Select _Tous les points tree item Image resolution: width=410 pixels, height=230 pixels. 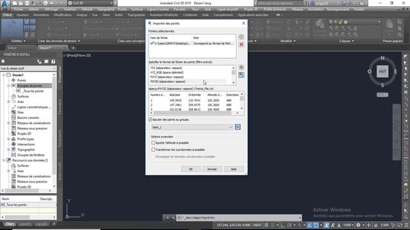pos(33,91)
